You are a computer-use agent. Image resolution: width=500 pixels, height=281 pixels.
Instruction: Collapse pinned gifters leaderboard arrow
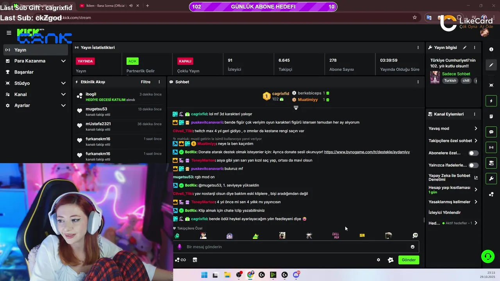pos(296,108)
